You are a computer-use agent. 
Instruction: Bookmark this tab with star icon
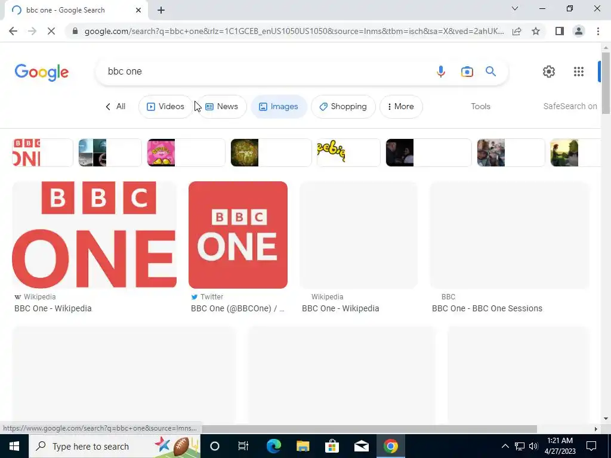coord(536,31)
